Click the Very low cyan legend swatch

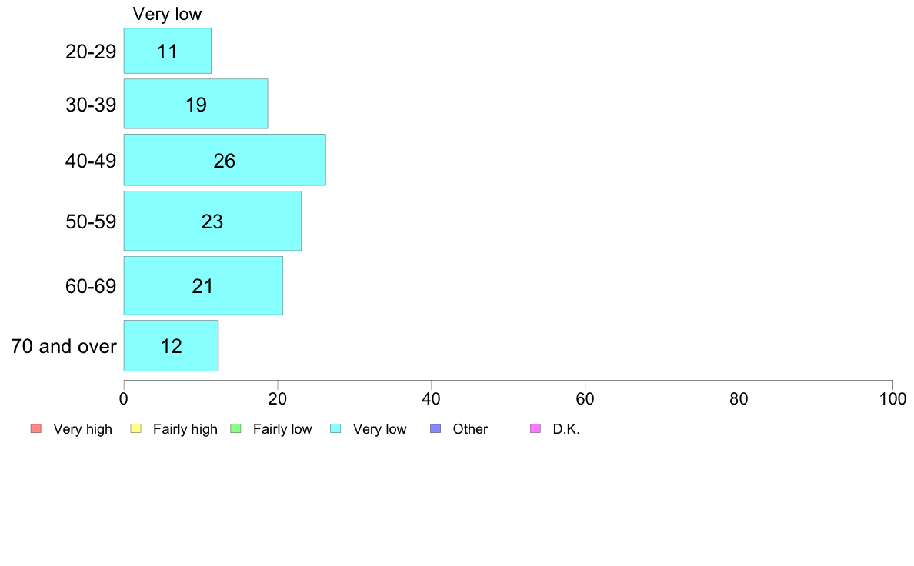(x=335, y=428)
